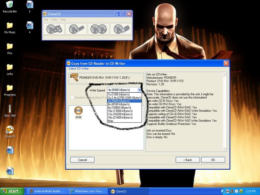The width and height of the screenshot is (260, 195).
Task: Toggle the Simulate Writing checkbox
Action: (72, 97)
